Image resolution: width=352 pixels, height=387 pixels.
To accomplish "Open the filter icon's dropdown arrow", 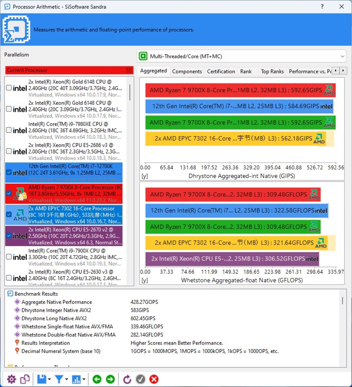I will (x=67, y=379).
